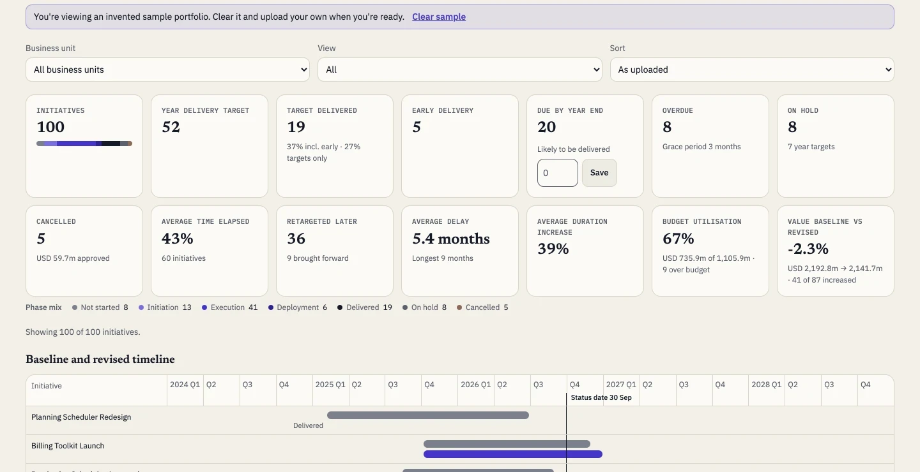Select the "Planning Scheduler Redesign" row name
Viewport: 920px width, 472px height.
click(81, 417)
